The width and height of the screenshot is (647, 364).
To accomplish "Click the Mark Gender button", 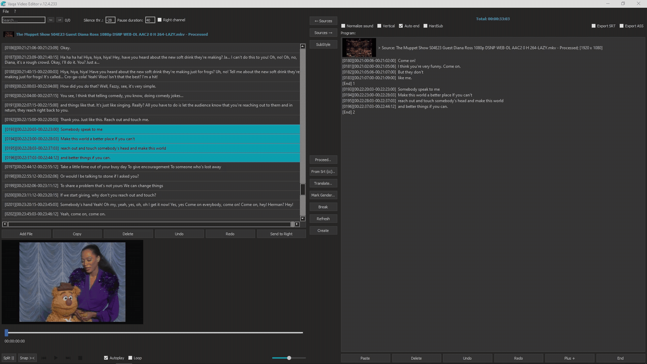I will (323, 195).
